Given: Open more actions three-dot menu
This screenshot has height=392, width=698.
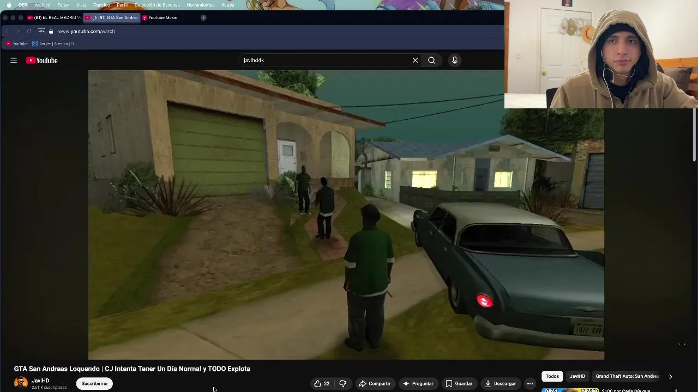Looking at the screenshot, I should (x=529, y=383).
